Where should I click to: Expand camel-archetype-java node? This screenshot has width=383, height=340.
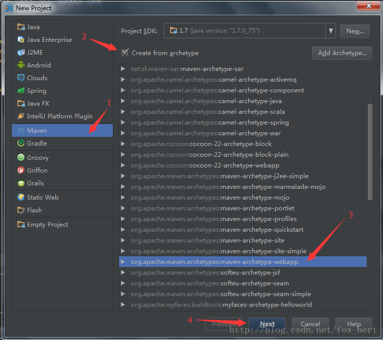123,101
